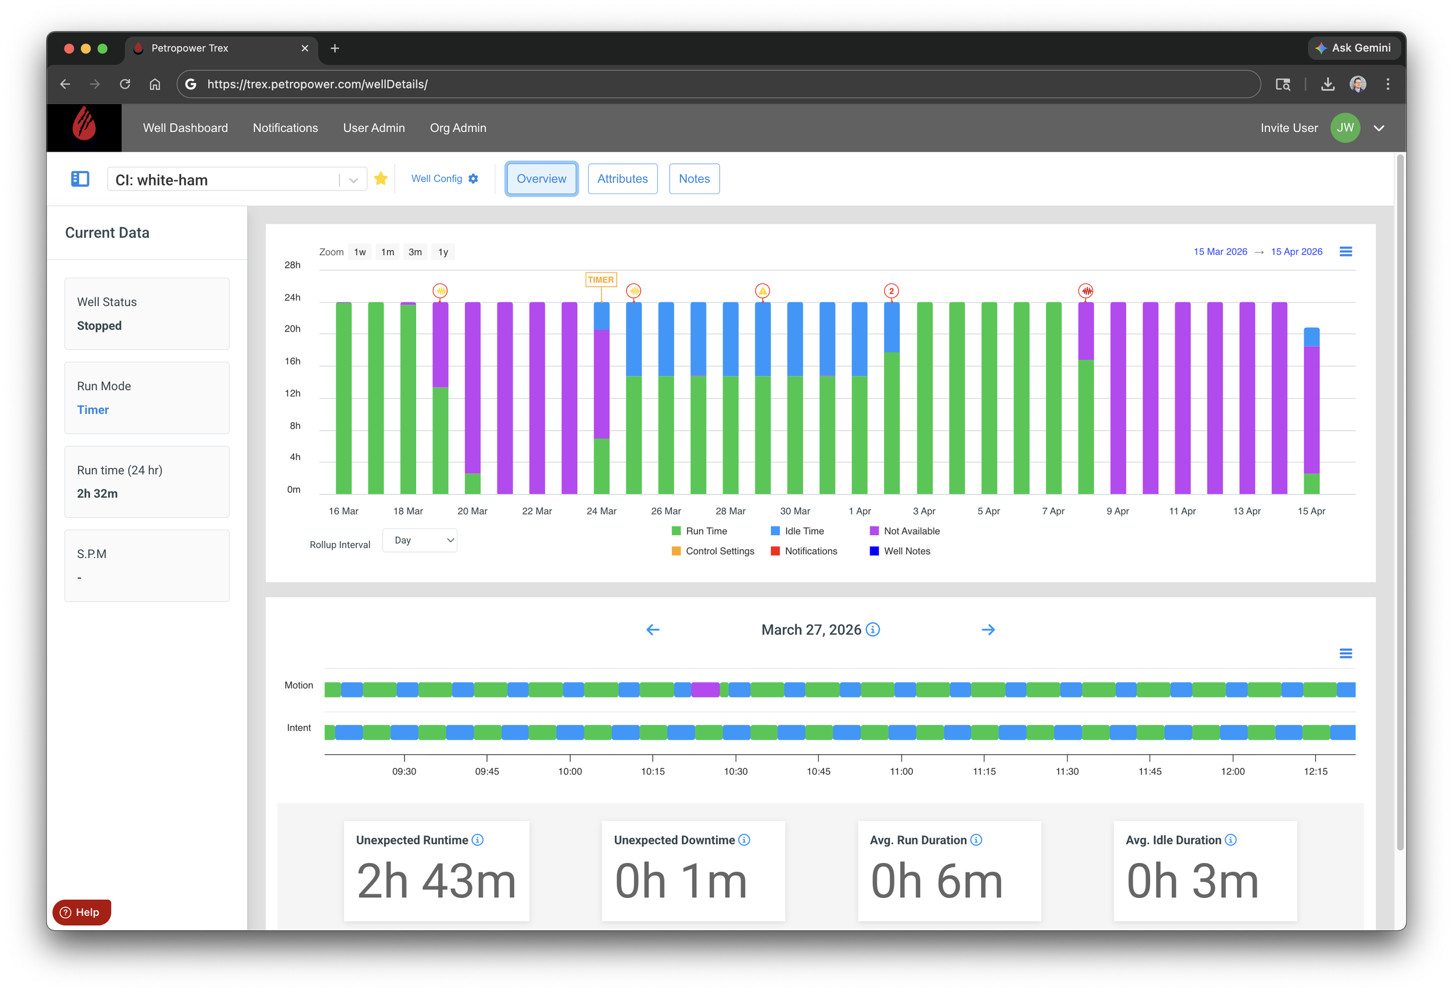The height and width of the screenshot is (992, 1453).
Task: Click Unexpected Runtime info icon
Action: pyautogui.click(x=478, y=840)
